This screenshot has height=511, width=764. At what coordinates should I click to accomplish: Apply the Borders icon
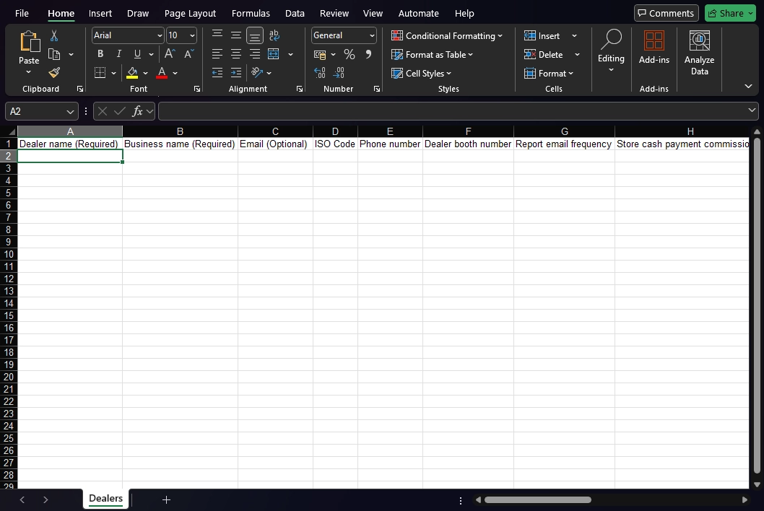[100, 73]
